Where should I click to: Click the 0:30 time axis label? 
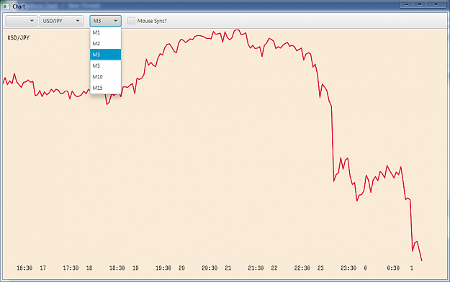point(393,268)
